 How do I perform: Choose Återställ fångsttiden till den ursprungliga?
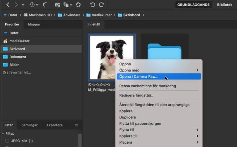point(159,105)
